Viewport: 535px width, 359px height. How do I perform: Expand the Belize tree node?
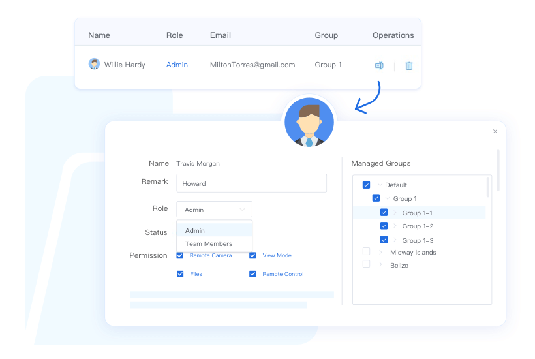coord(380,264)
